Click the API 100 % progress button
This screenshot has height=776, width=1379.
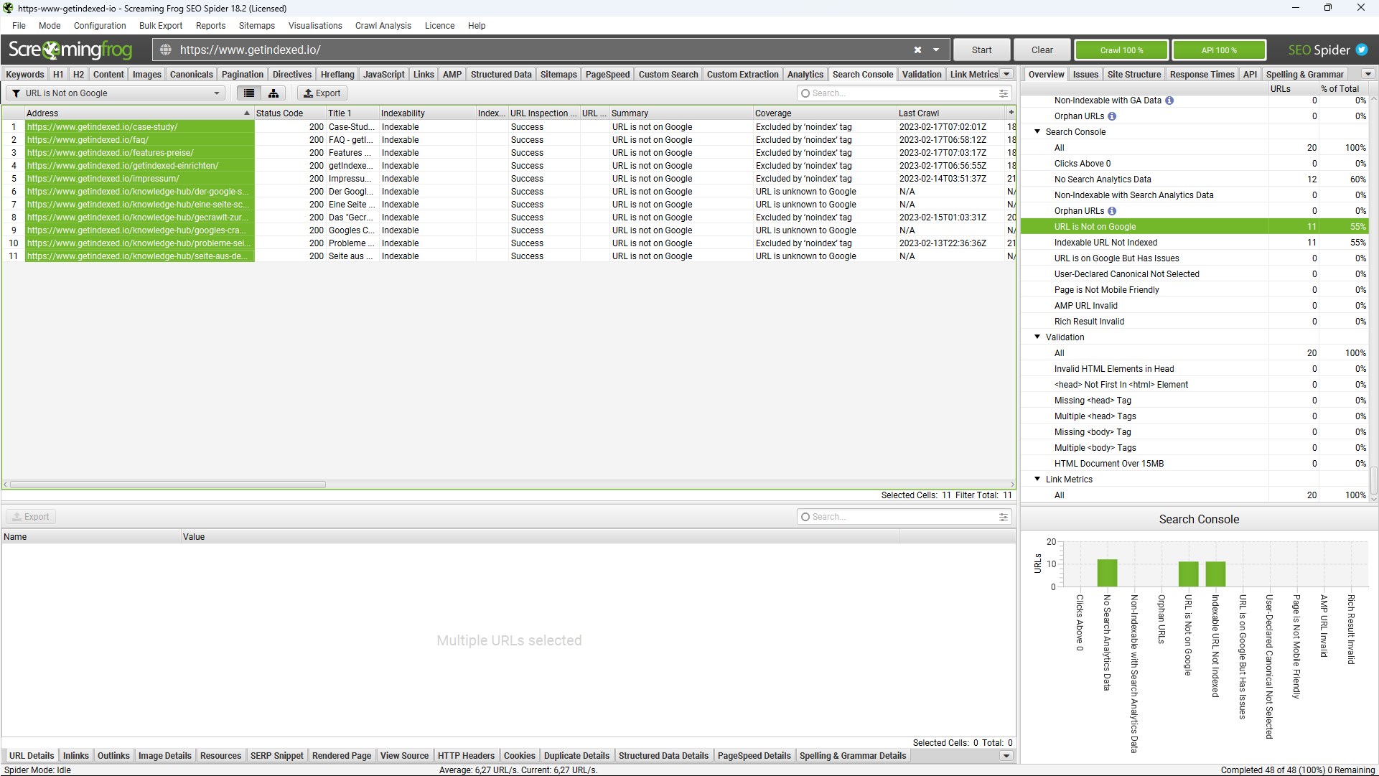(x=1219, y=50)
